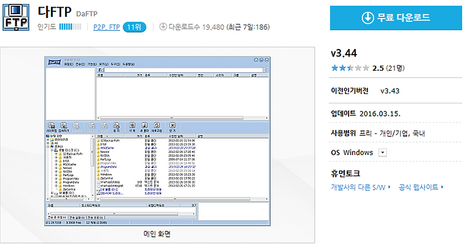
Task: Click the 전송 완료 tab in DaFTP
Action: coord(95,218)
